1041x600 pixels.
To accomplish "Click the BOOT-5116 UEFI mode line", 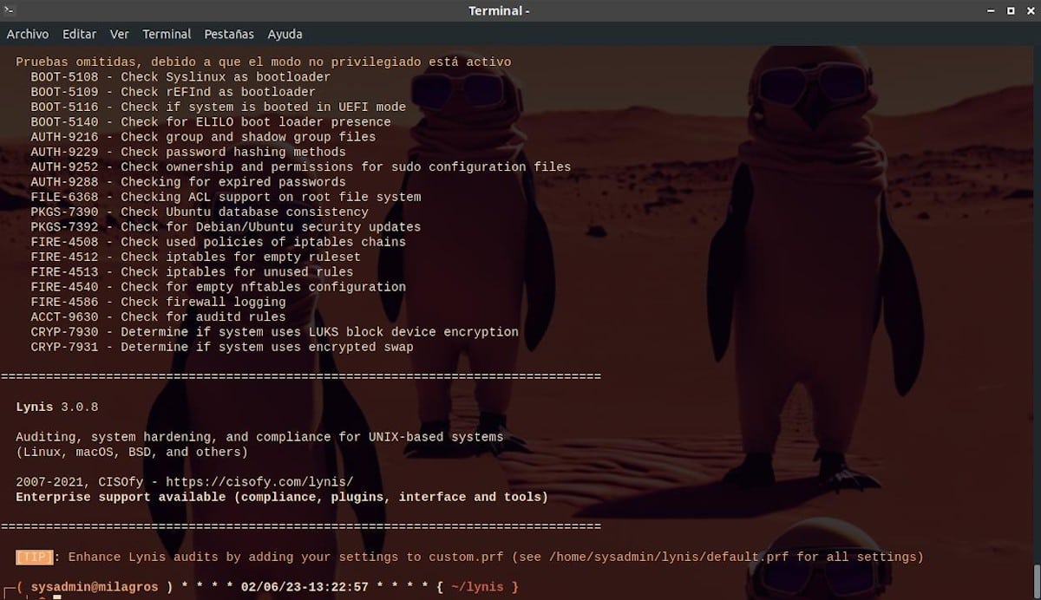I will tap(218, 107).
